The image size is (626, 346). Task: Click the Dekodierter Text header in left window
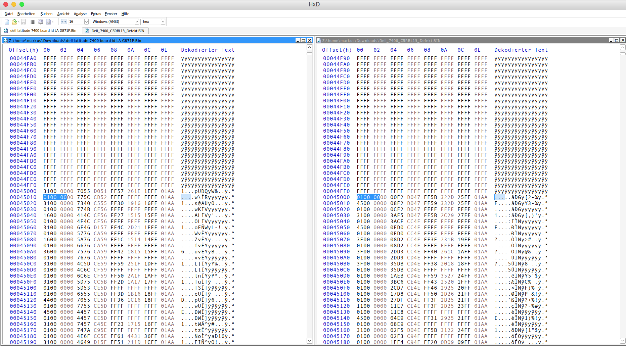point(208,50)
